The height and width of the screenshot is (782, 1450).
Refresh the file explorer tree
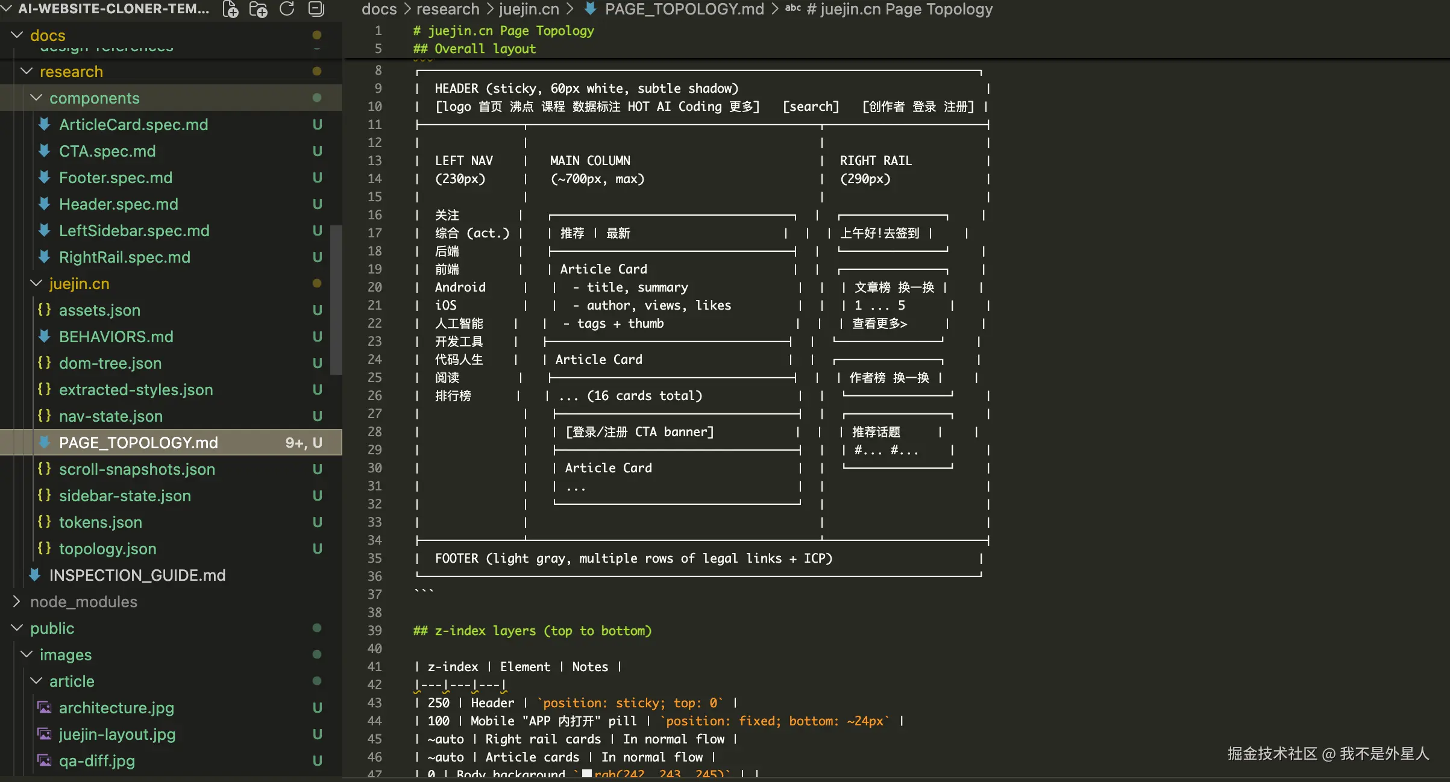(287, 9)
